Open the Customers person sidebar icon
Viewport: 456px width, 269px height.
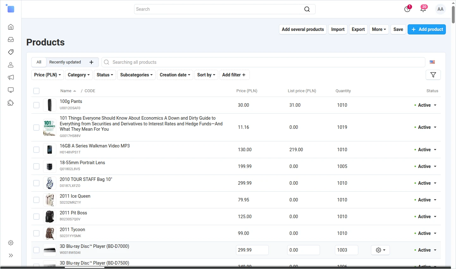[x=11, y=65]
